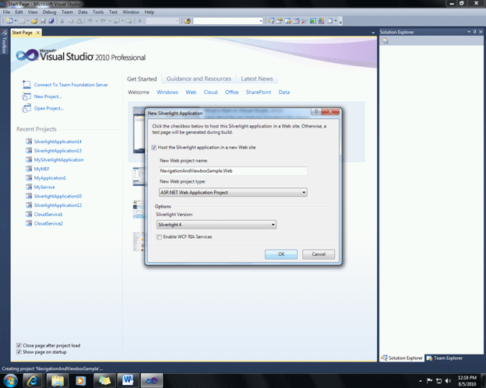Click Cancel in the Silverlight dialog
Image resolution: width=486 pixels, height=388 pixels.
click(x=319, y=254)
